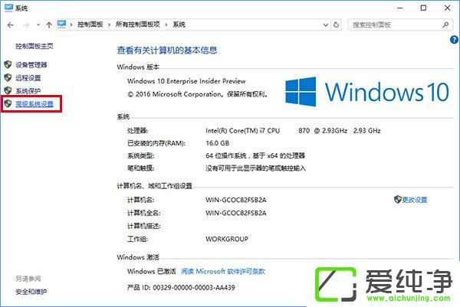Click 查看有关计算机的基本信息 heading
This screenshot has height=307, width=460.
pyautogui.click(x=167, y=51)
